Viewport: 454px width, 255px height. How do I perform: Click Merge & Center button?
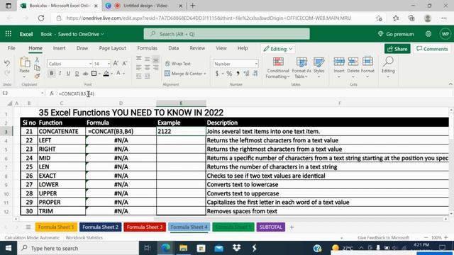[x=185, y=74]
